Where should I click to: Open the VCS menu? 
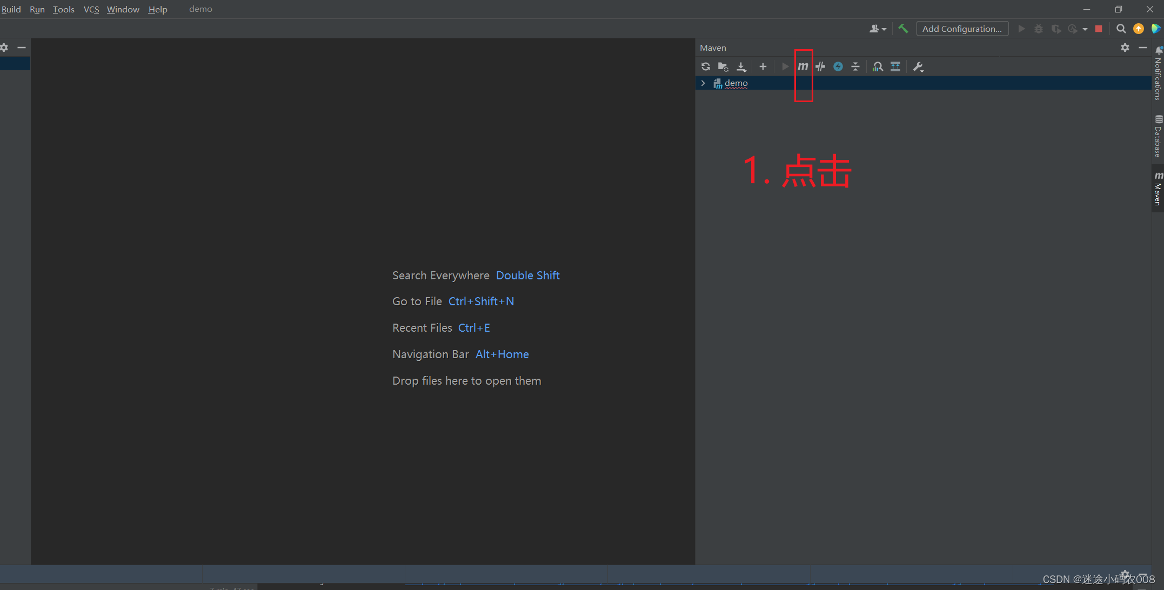pos(91,9)
